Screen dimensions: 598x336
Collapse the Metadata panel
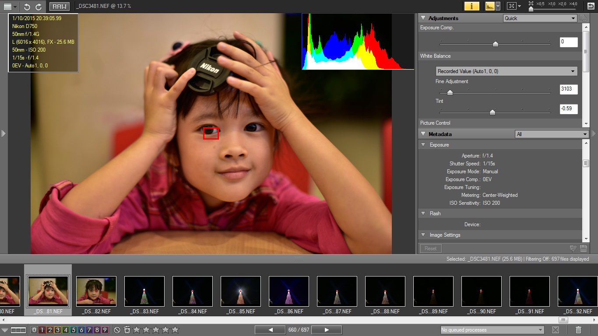pos(423,134)
